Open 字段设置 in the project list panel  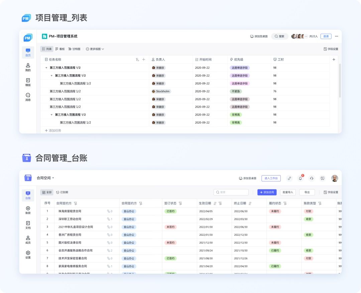tap(331, 49)
